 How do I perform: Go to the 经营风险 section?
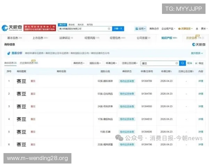[92, 38]
